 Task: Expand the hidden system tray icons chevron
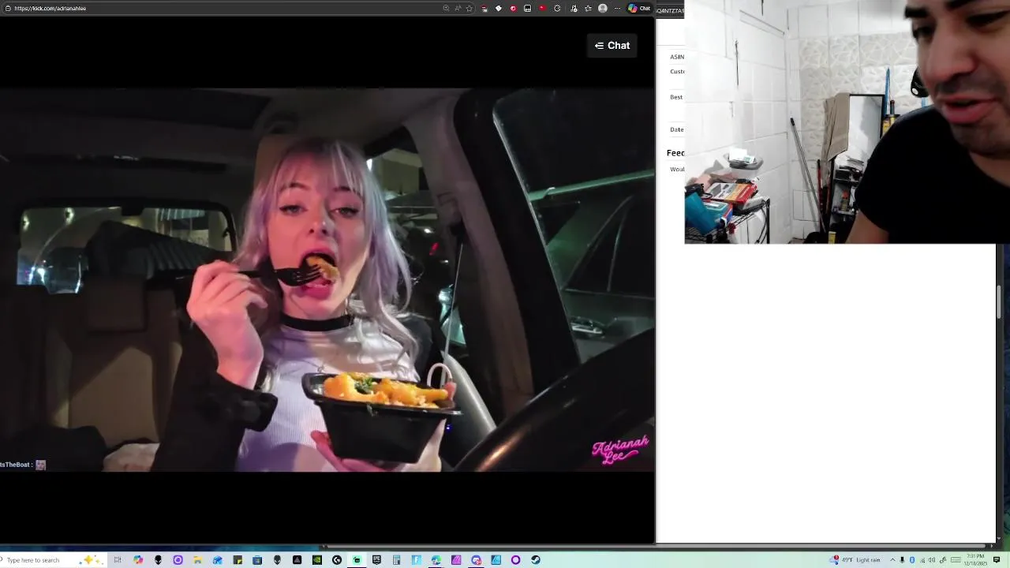(x=892, y=560)
